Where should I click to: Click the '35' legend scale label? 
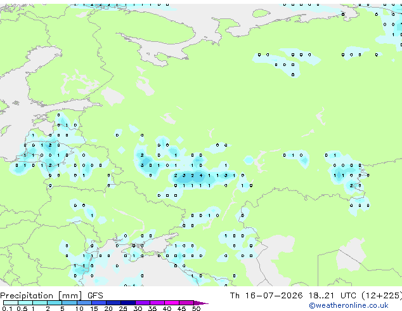tap(152, 308)
